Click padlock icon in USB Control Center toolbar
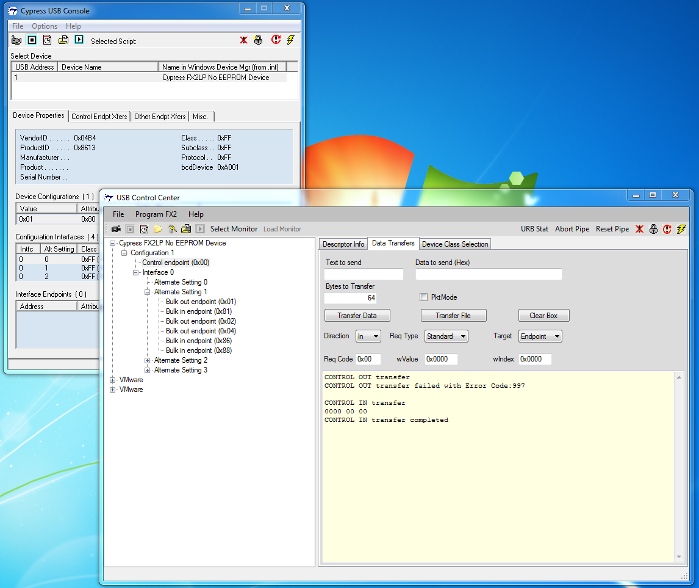This screenshot has width=699, height=588. click(653, 229)
